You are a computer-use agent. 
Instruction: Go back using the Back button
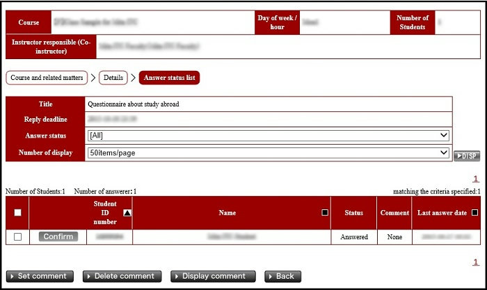282,276
